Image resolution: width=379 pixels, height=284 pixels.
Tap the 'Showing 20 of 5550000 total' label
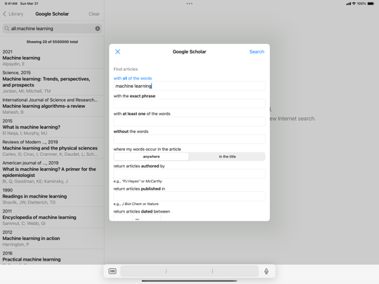(x=52, y=42)
